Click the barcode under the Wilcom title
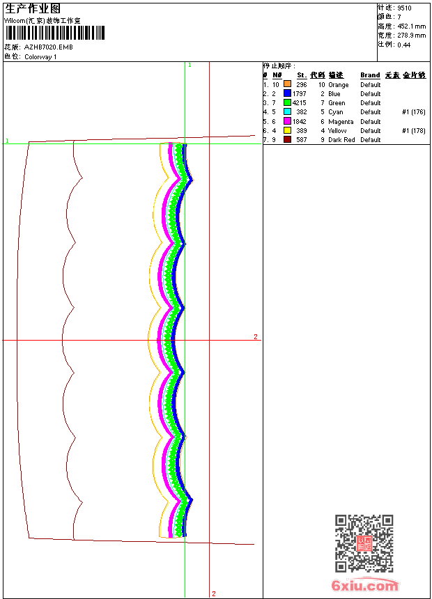Viewport: 432px width, 599px height. [54, 33]
